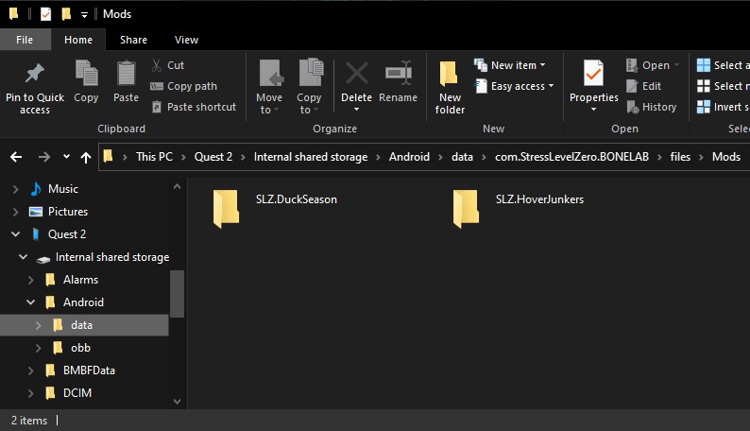750x431 pixels.
Task: Click the Paste clipboard icon
Action: coord(126,75)
